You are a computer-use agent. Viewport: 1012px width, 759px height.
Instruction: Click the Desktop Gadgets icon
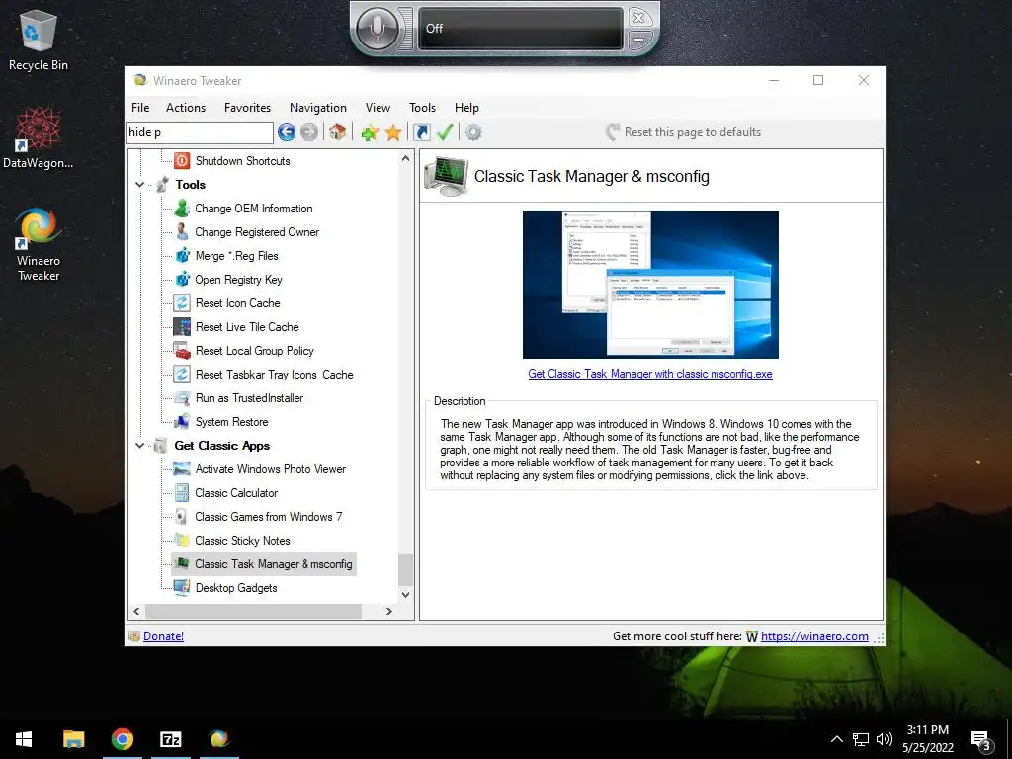point(182,588)
